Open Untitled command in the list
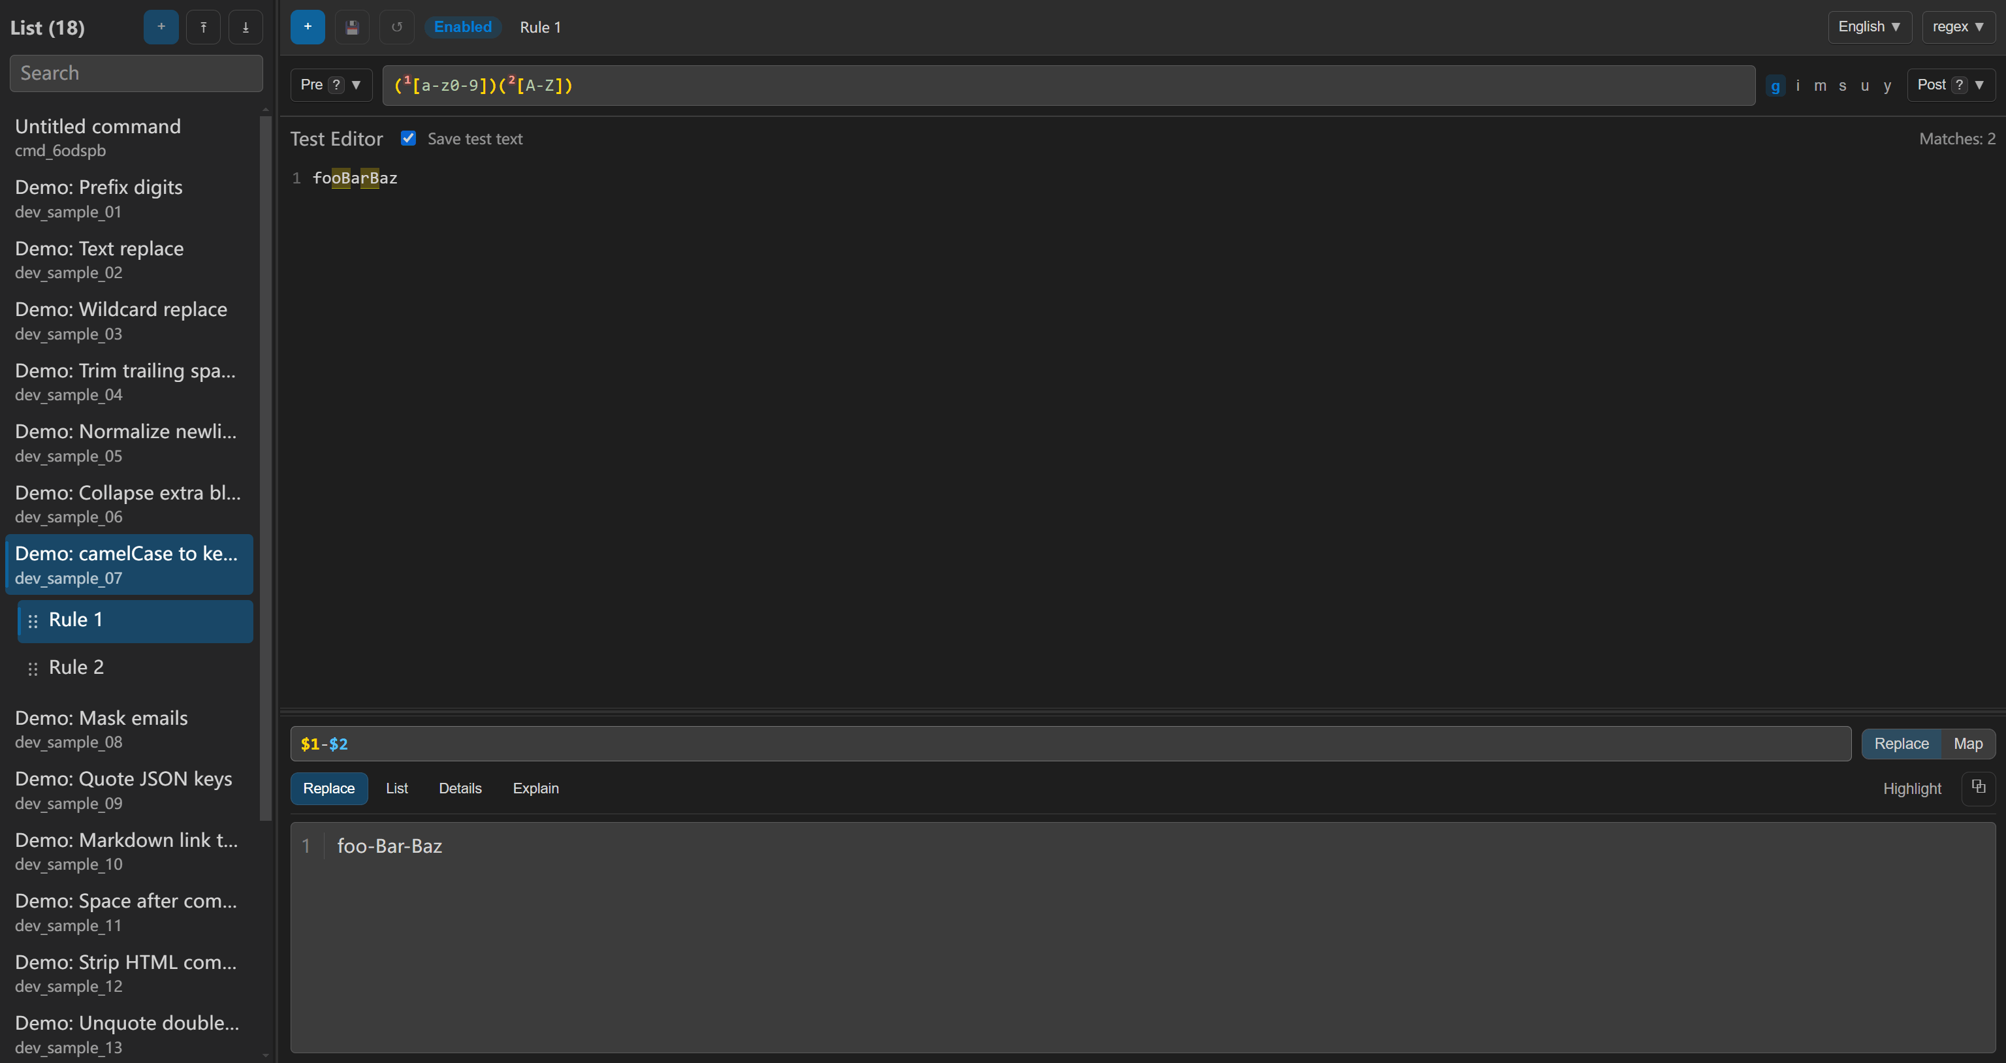Viewport: 2006px width, 1063px height. coord(129,137)
